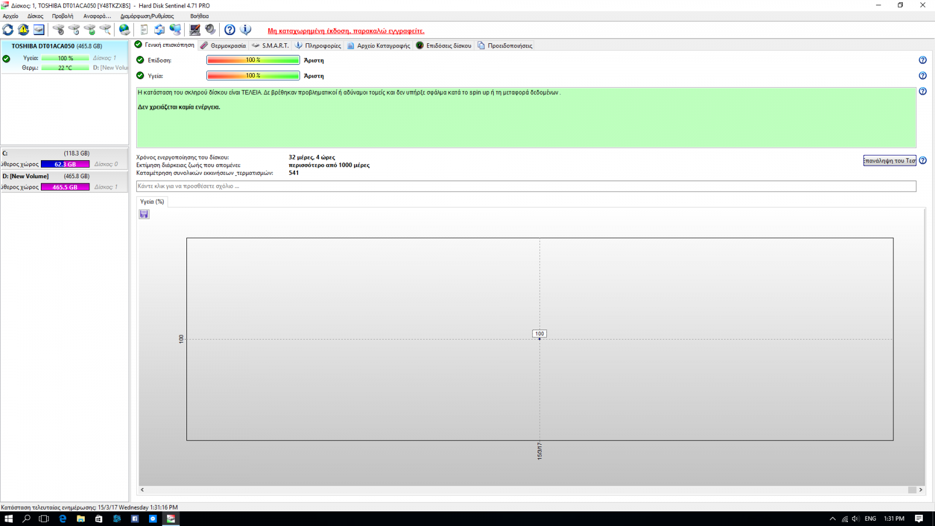Select the D: [New Volume] partition entry
Image resolution: width=935 pixels, height=526 pixels.
click(64, 182)
